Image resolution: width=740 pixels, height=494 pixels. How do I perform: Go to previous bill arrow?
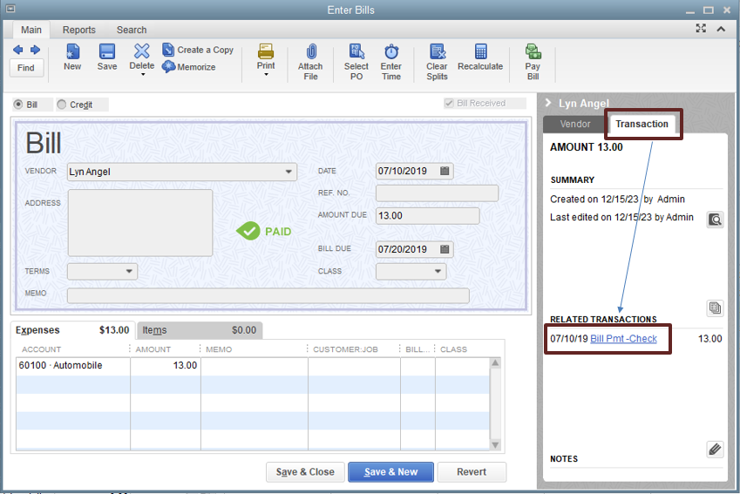pos(18,50)
